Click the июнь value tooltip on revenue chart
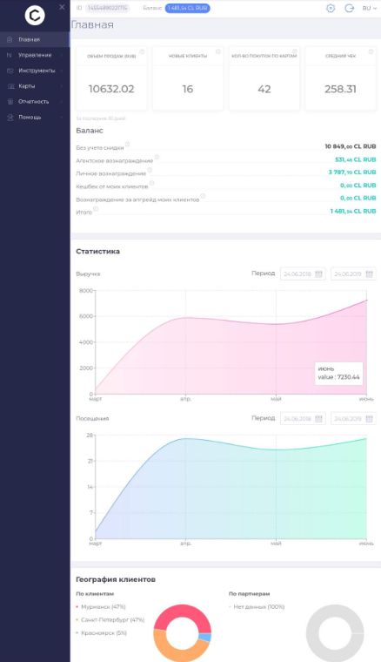 tap(338, 373)
